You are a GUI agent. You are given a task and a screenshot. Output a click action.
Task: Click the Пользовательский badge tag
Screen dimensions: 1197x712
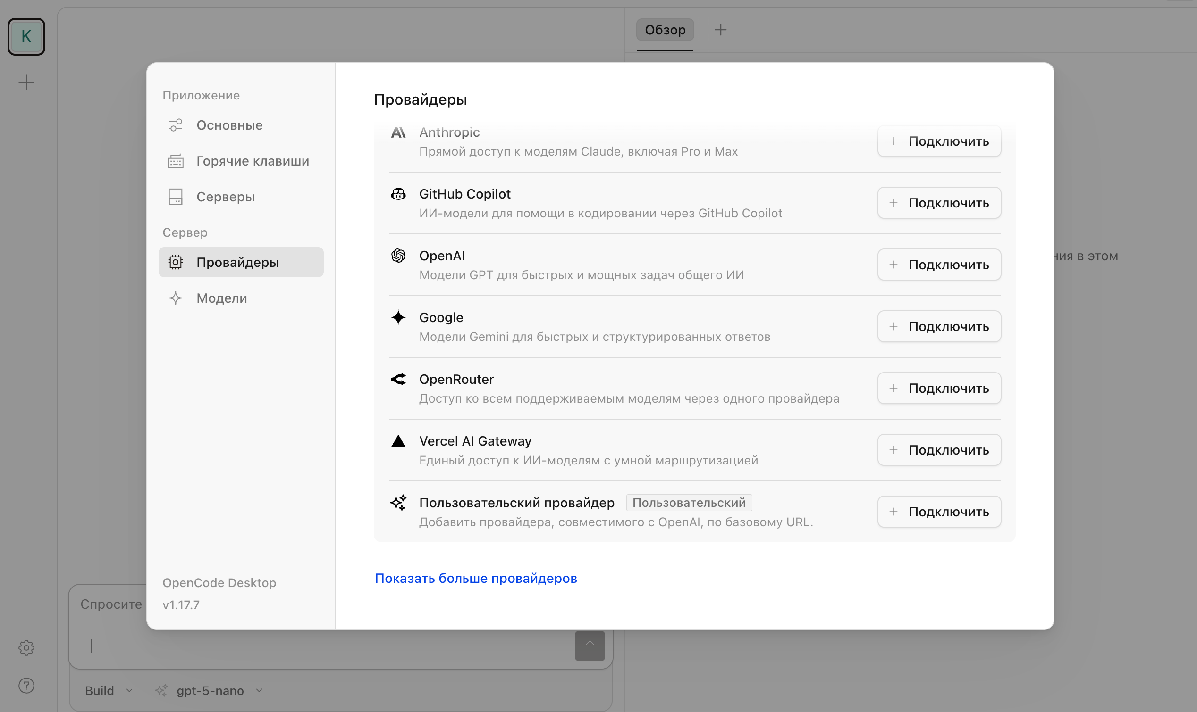coord(689,502)
